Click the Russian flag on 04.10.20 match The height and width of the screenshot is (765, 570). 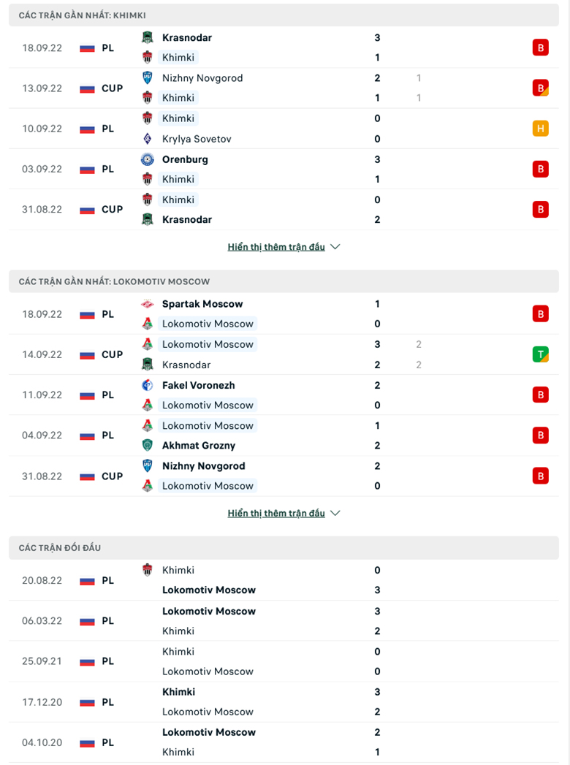click(87, 743)
